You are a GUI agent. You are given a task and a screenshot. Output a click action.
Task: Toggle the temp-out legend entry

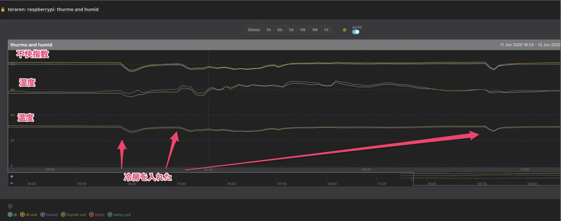tap(119, 215)
